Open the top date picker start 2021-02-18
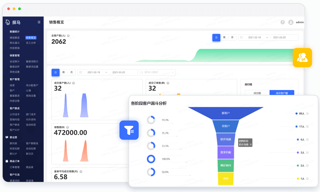 (x=254, y=38)
